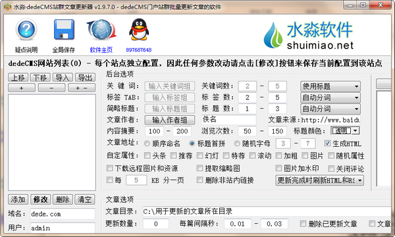This screenshot has height=237, width=395.
Task: Enable the 加粗 attribute checkbox
Action: click(x=278, y=155)
